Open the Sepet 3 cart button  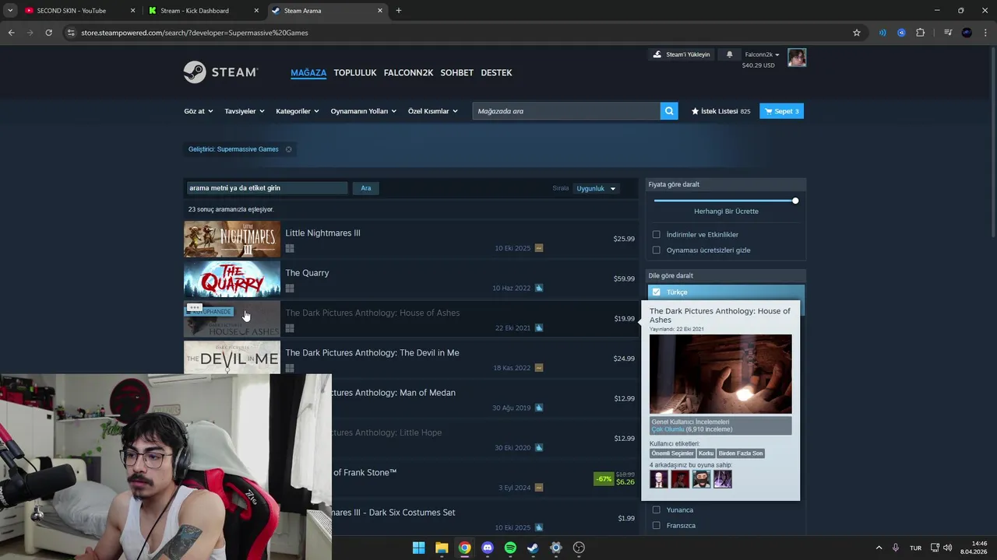click(781, 111)
